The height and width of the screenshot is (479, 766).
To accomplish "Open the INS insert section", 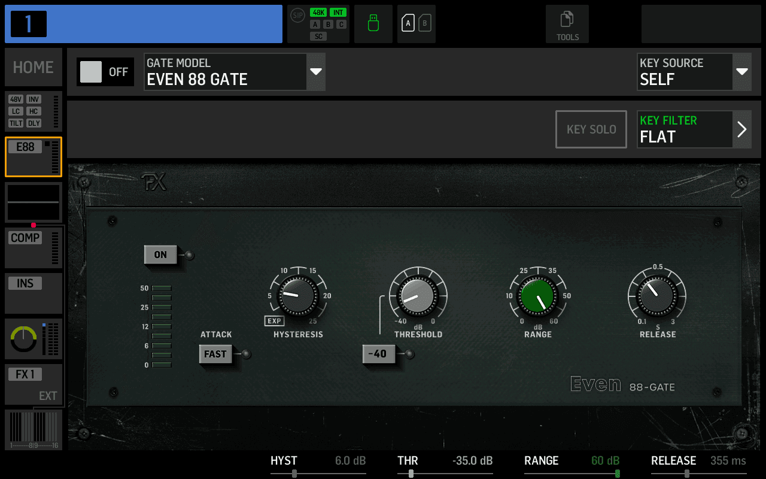I will tap(34, 293).
